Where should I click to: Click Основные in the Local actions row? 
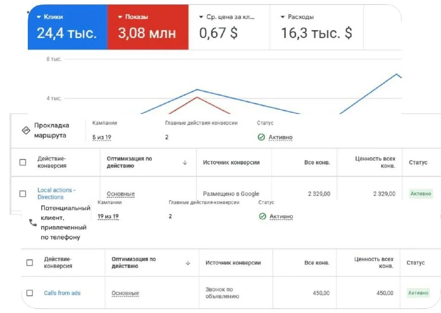(120, 194)
